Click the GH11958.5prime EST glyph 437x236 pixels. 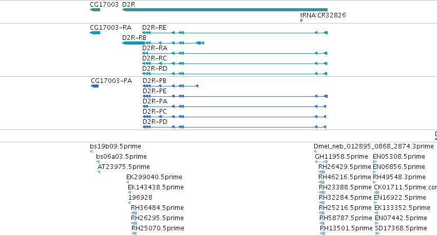coord(321,162)
